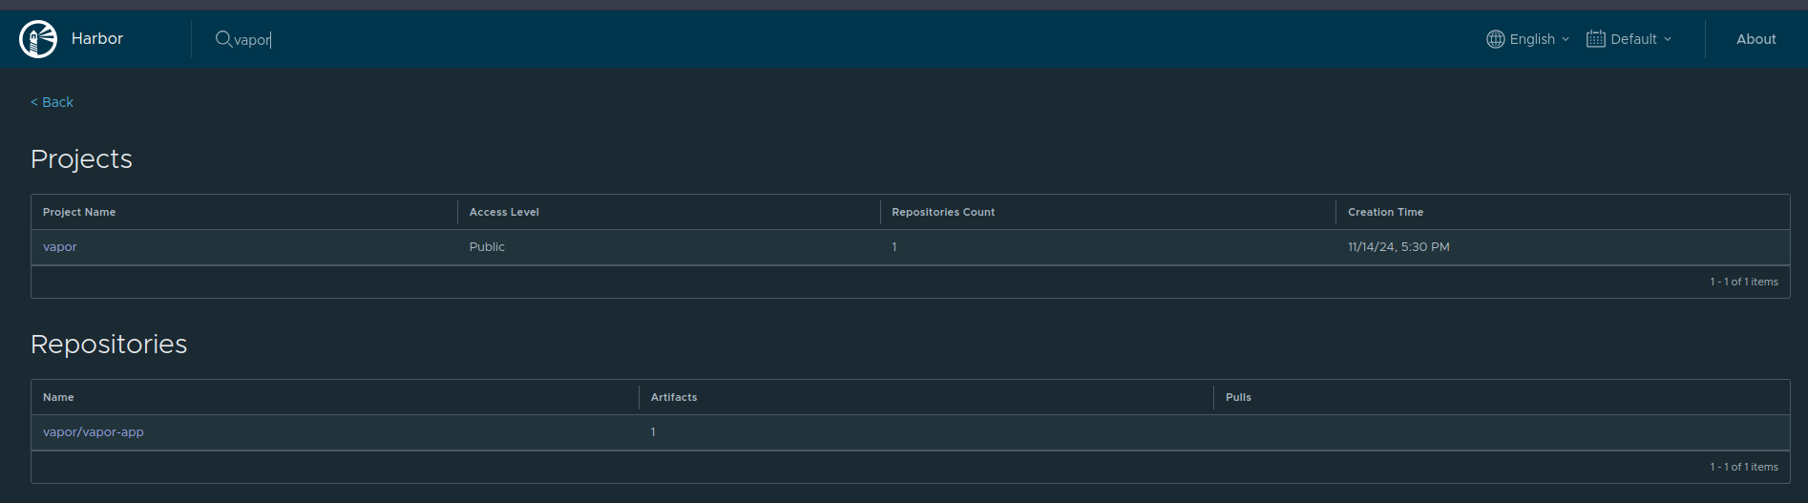1808x503 pixels.
Task: Click the Harbor lighthouse logo icon
Action: 38,39
